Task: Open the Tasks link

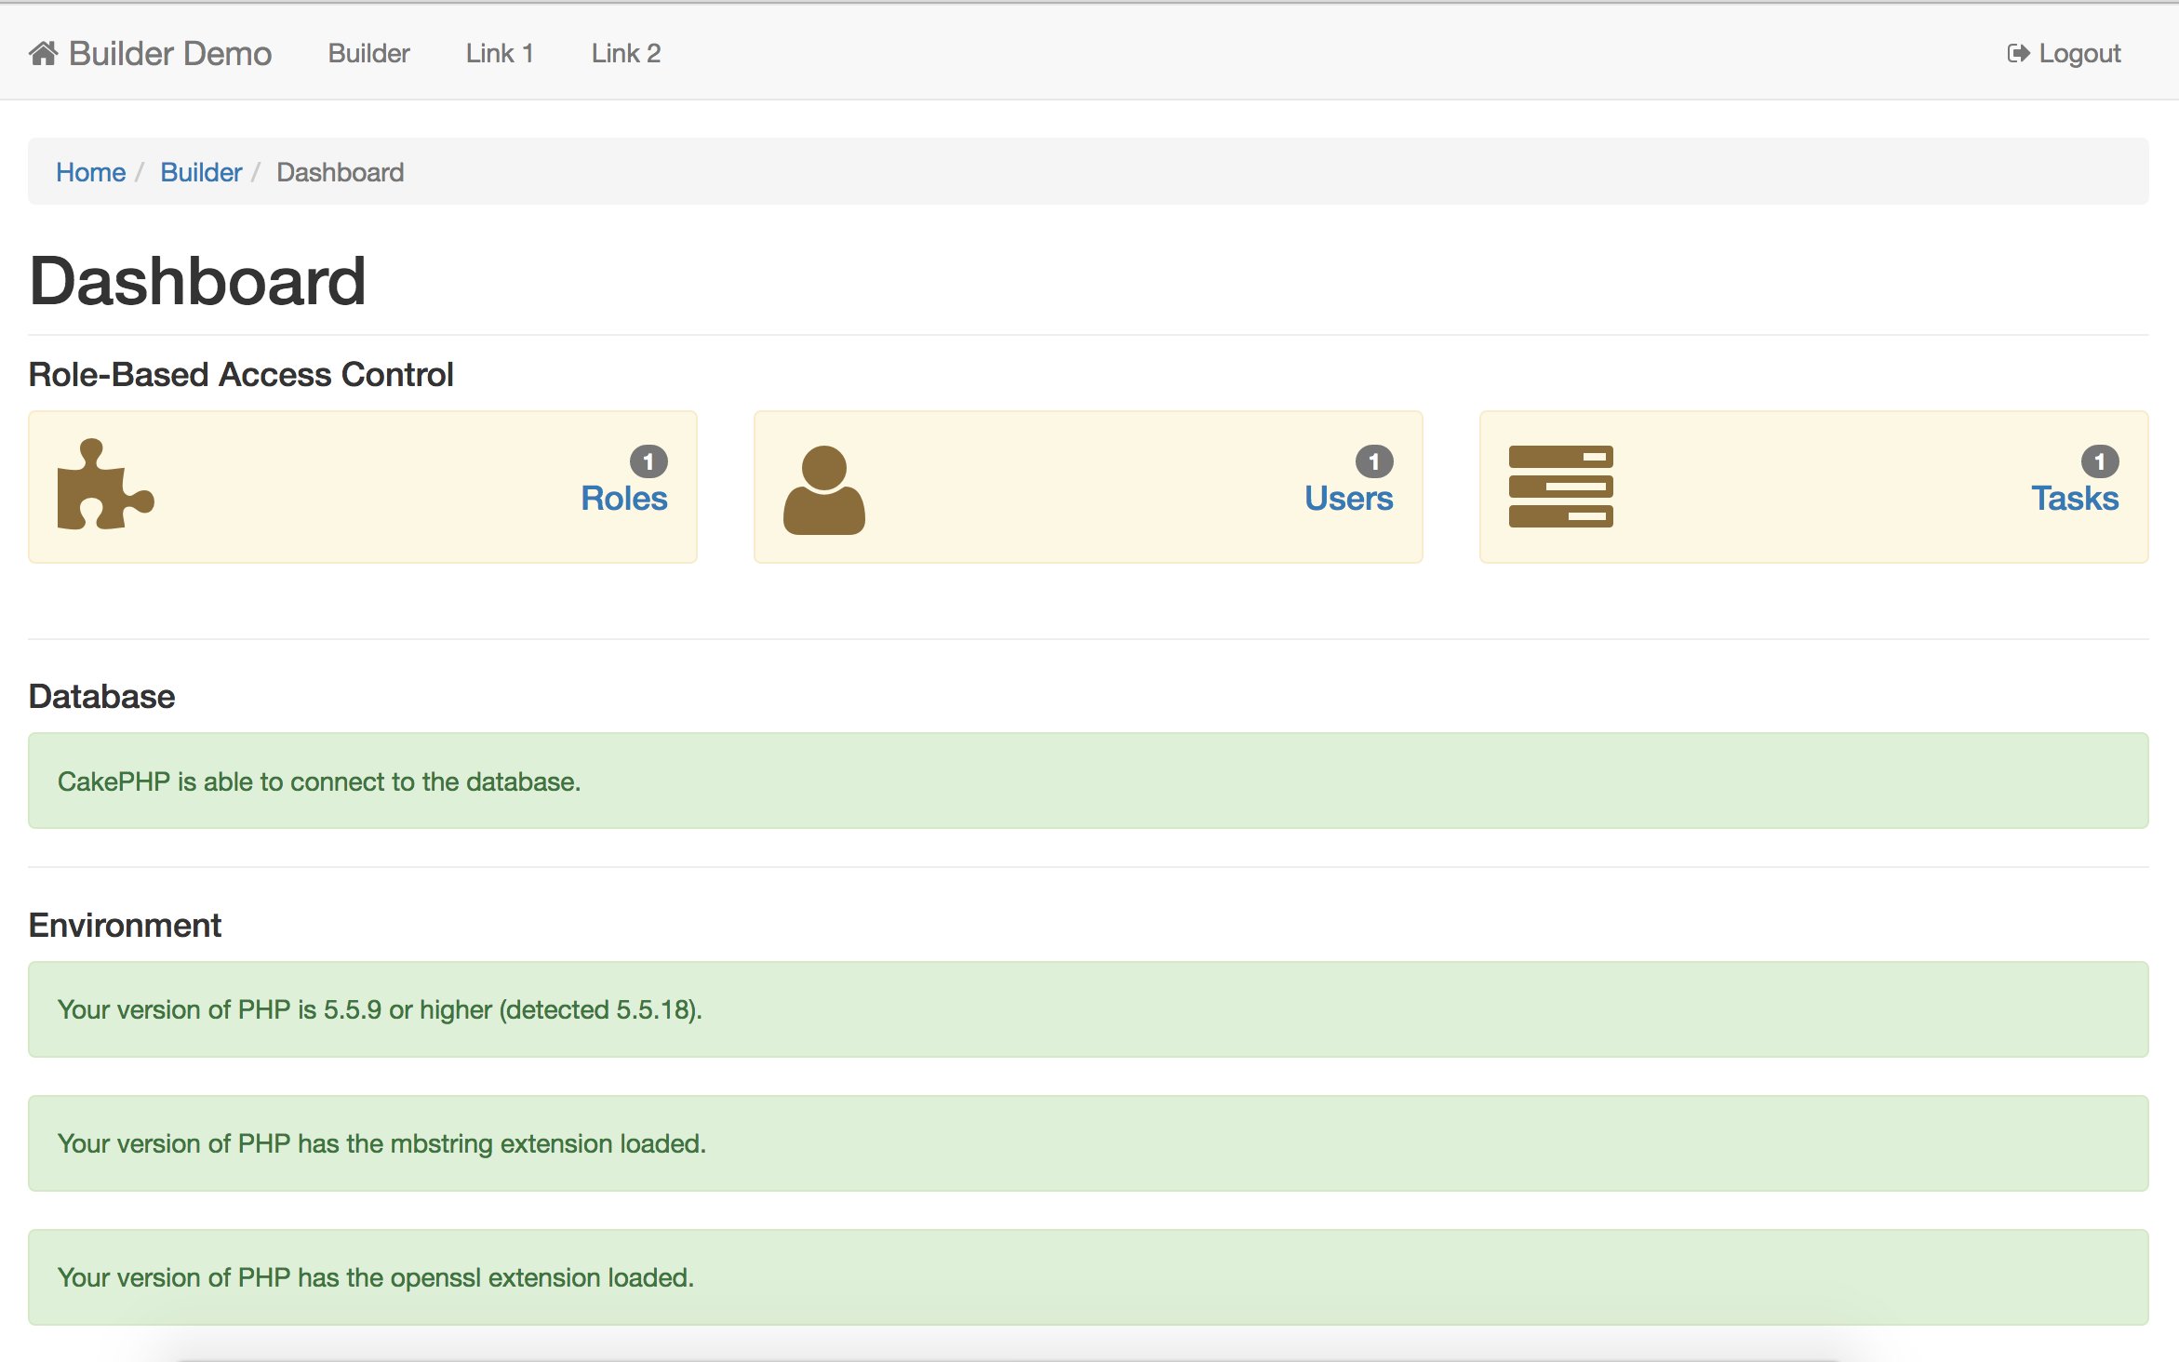Action: 2074,499
